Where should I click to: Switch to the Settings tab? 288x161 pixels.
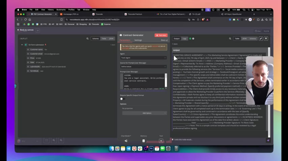click(138, 40)
